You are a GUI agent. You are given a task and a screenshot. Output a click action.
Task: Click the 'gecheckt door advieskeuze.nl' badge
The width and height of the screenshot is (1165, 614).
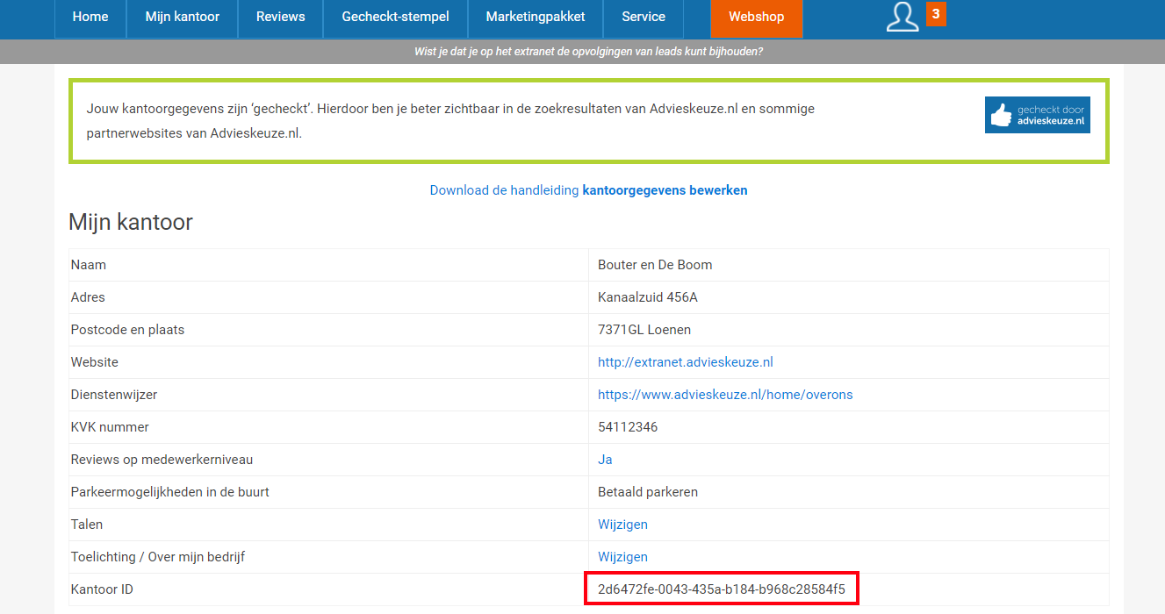pos(1038,115)
